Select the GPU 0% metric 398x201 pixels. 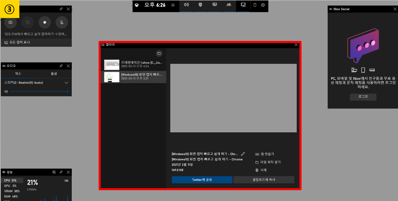pos(12,186)
